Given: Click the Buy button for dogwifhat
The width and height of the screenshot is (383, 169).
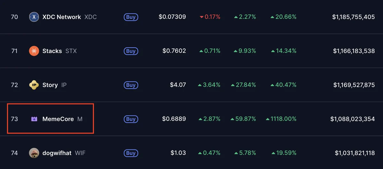Looking at the screenshot, I should pos(131,153).
